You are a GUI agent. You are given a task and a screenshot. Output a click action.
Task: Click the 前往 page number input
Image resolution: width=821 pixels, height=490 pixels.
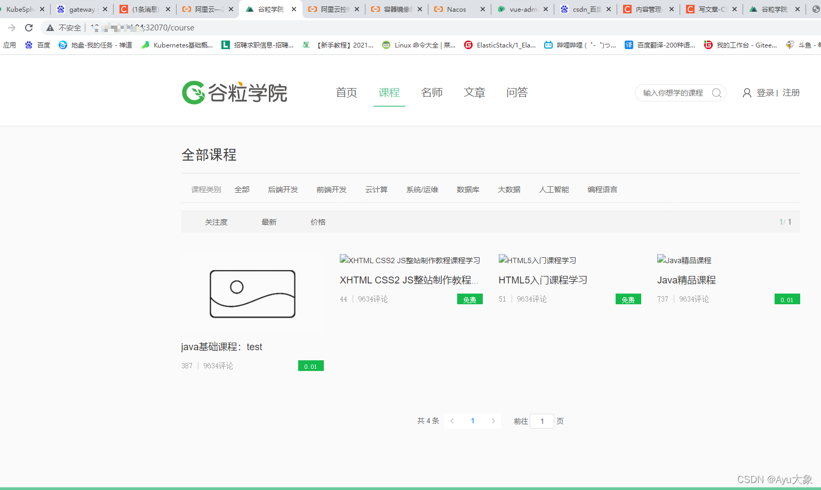click(542, 421)
